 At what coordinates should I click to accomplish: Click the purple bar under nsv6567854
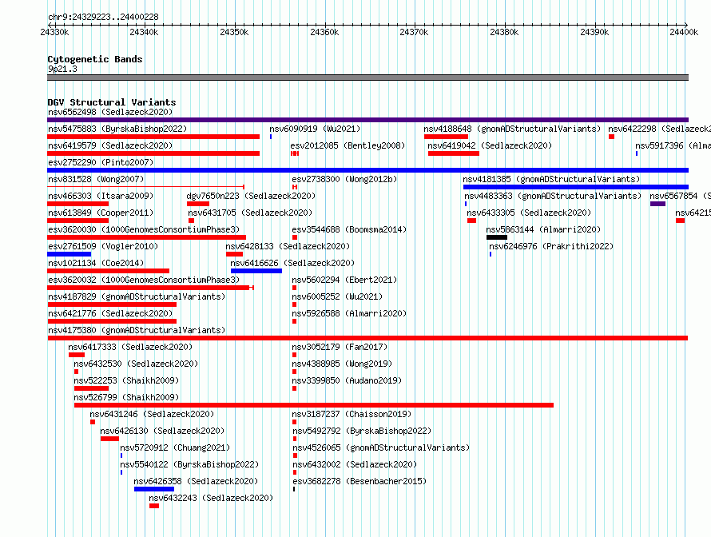click(x=657, y=204)
